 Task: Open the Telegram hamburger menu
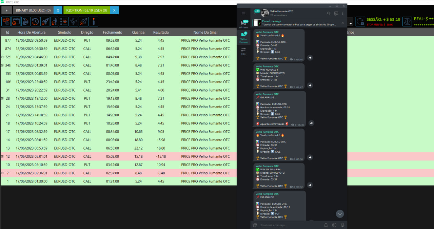tap(243, 13)
